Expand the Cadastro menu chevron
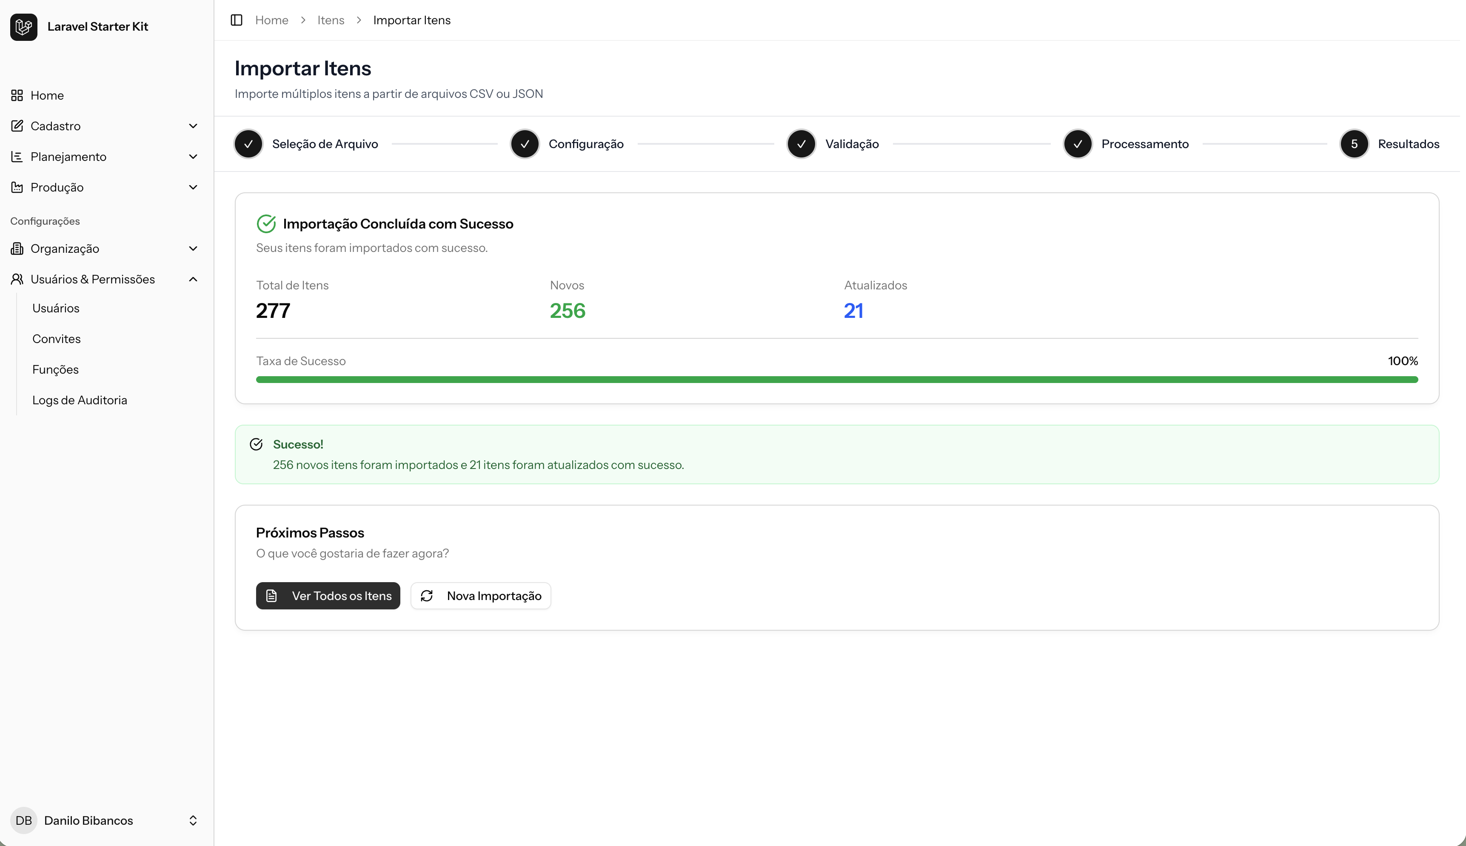 (x=194, y=126)
